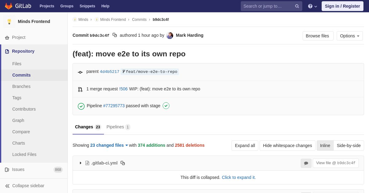Open Projects in top navigation
Image resolution: width=369 pixels, height=193 pixels.
coord(47,6)
